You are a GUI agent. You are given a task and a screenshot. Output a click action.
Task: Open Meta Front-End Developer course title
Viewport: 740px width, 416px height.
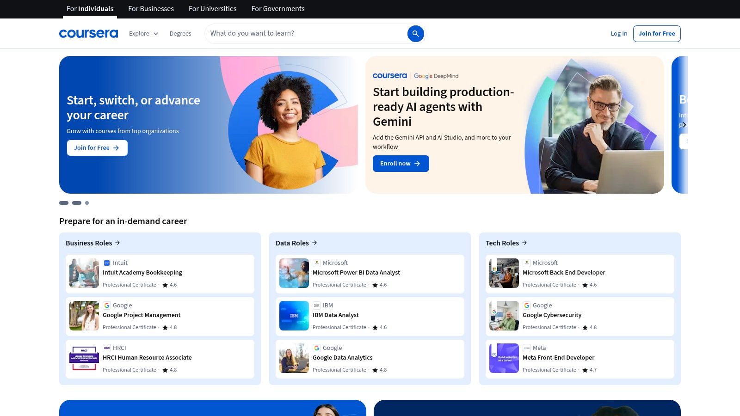(x=558, y=357)
